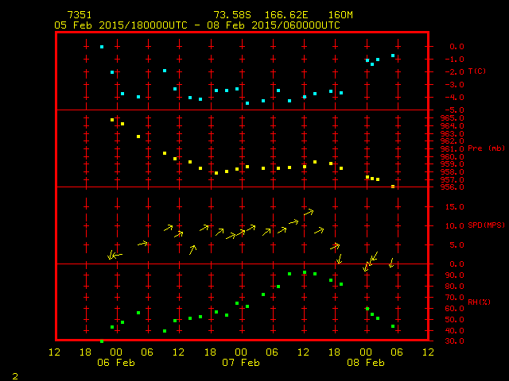Screen dimensions: 509x381
Task: Click the number 2 in bottom-left corner
Action: (14, 375)
